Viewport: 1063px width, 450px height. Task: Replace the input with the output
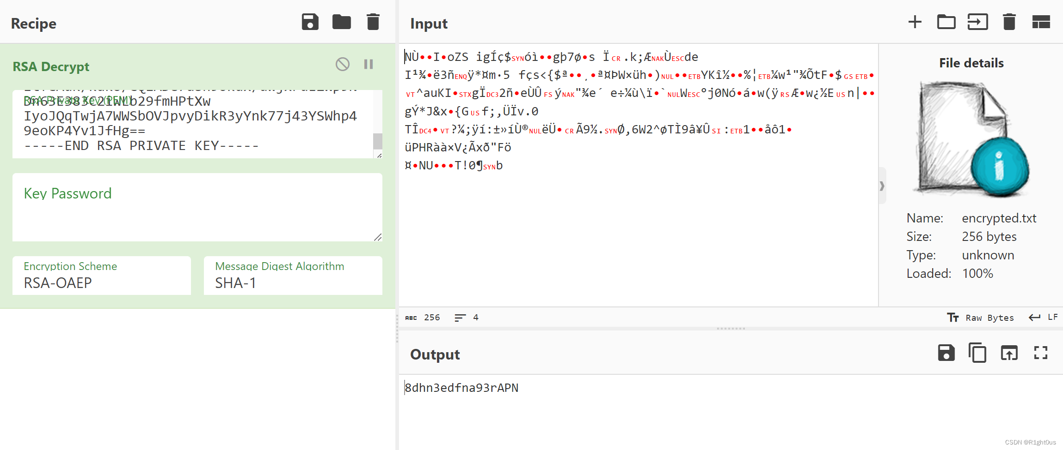1009,353
